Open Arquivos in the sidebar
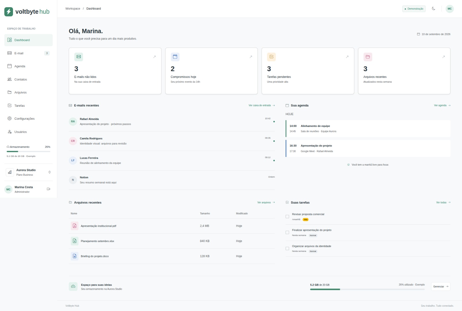 point(28,92)
